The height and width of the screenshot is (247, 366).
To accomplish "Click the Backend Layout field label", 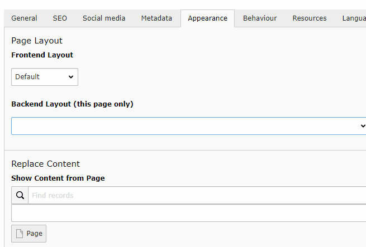I will pyautogui.click(x=72, y=104).
